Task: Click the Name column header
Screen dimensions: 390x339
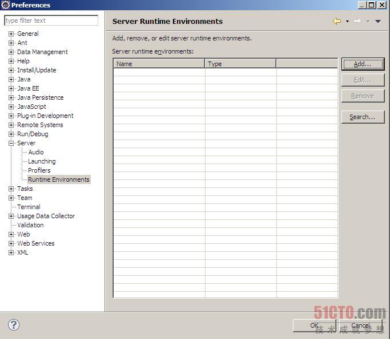Action: point(159,64)
